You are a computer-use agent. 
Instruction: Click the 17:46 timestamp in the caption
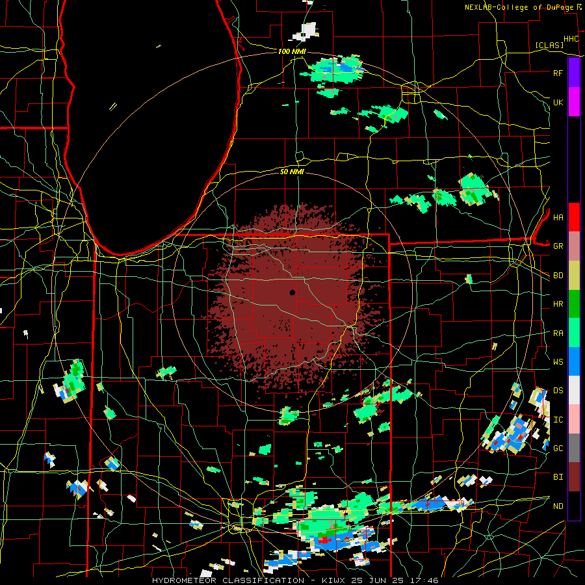425,580
